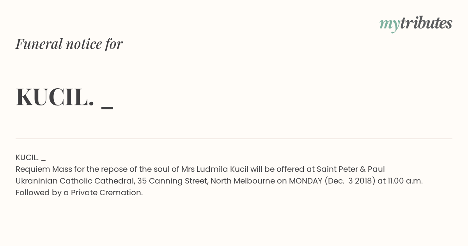Click the underscore after large KUCIL title
The height and width of the screenshot is (246, 468).
point(107,107)
